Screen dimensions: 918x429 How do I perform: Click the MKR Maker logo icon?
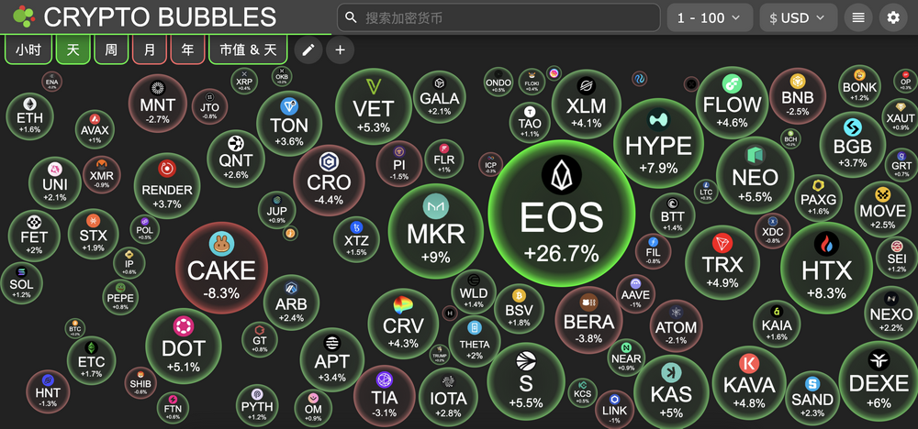tap(436, 207)
